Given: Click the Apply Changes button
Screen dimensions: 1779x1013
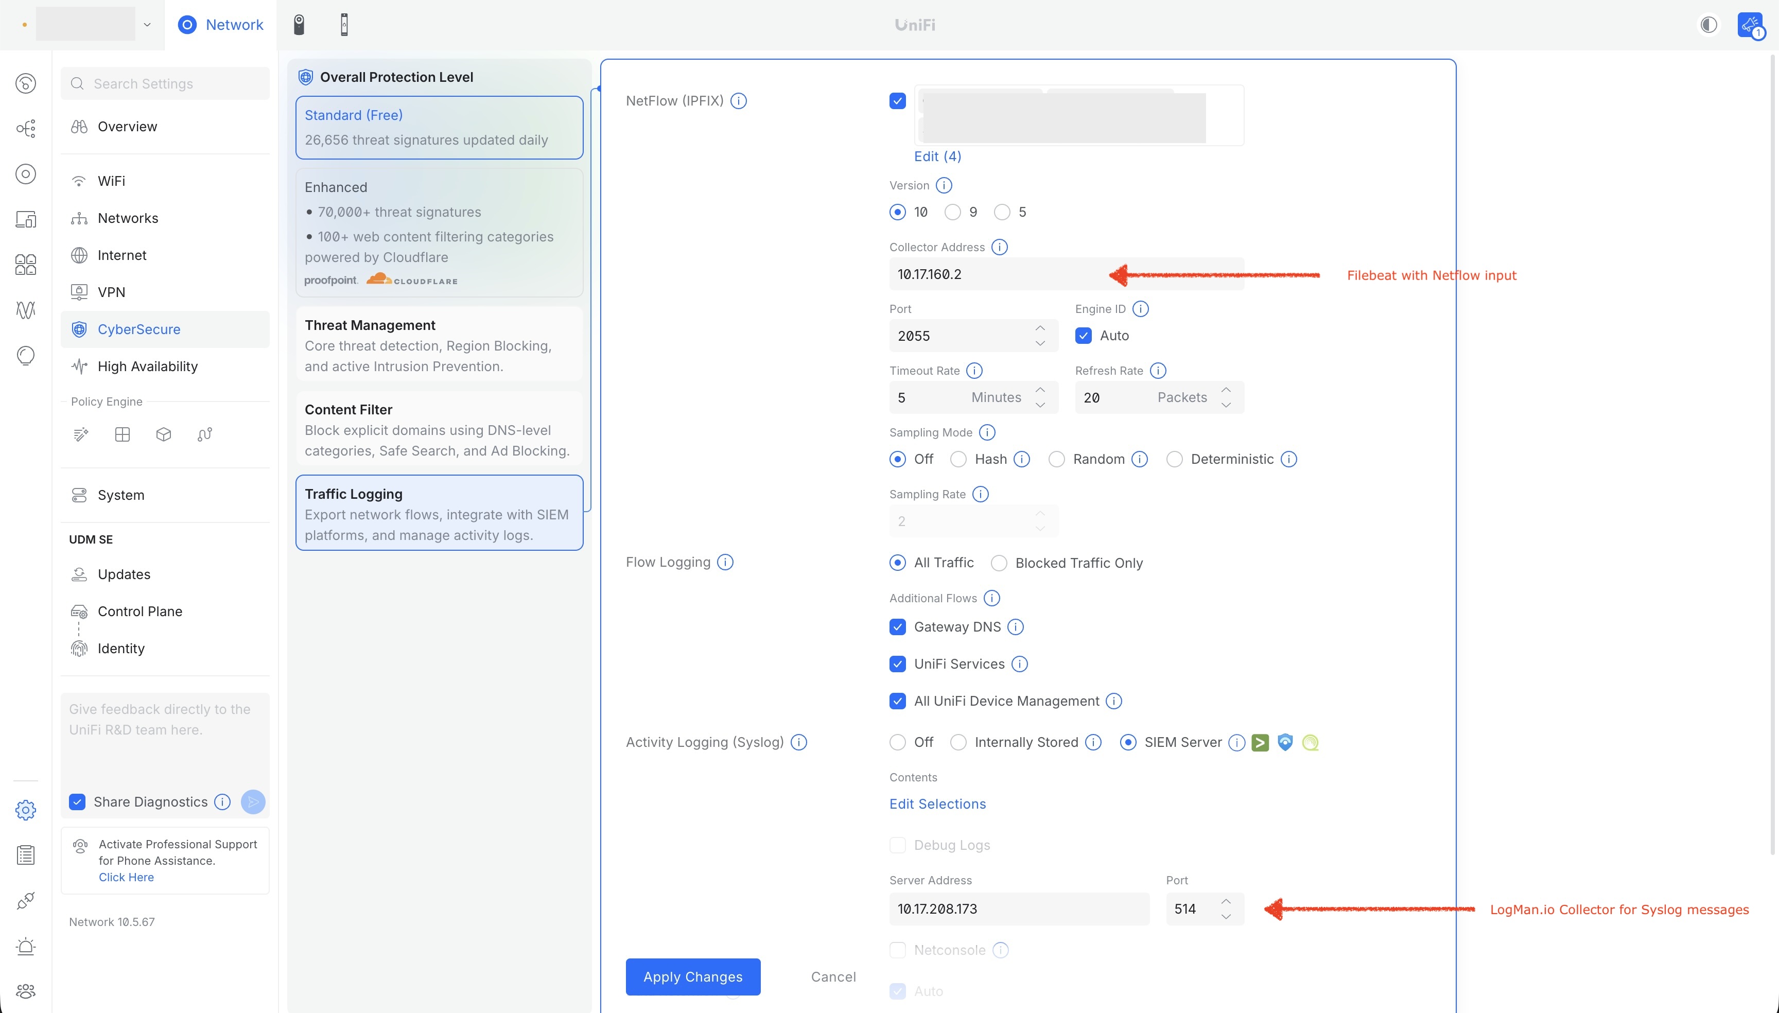Looking at the screenshot, I should click(692, 977).
